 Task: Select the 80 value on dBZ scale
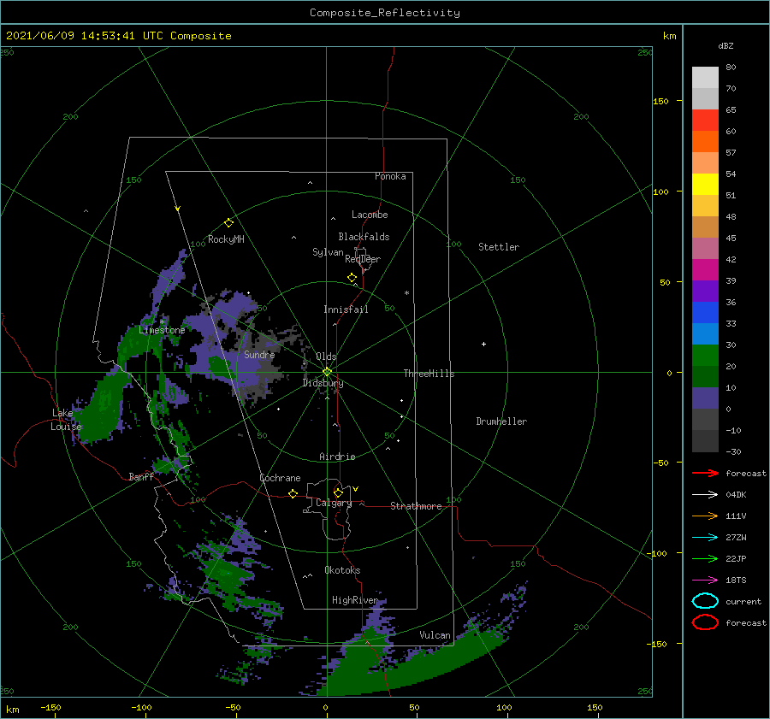pos(731,67)
